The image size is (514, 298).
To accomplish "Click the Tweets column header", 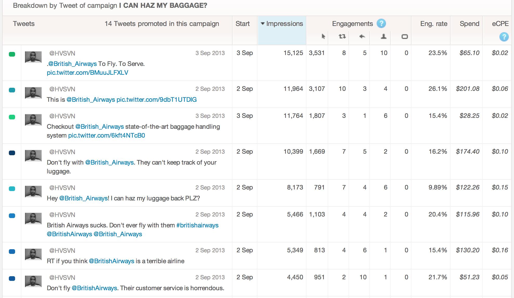I will point(24,24).
